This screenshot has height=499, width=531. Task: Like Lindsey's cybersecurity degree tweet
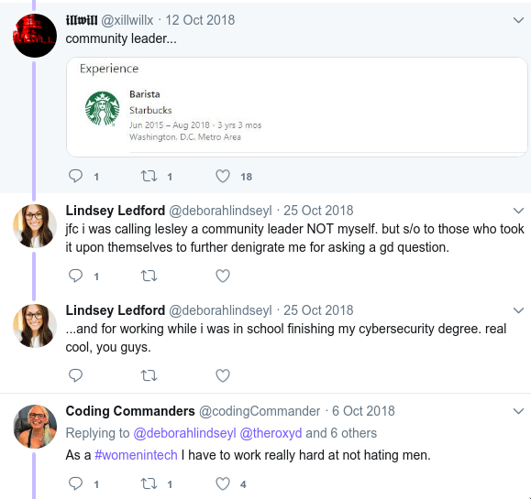tap(223, 375)
